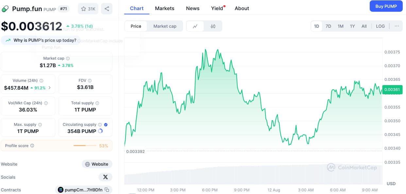Click the share icon next to the star
Viewport: 406px width, 194px height.
pyautogui.click(x=107, y=9)
